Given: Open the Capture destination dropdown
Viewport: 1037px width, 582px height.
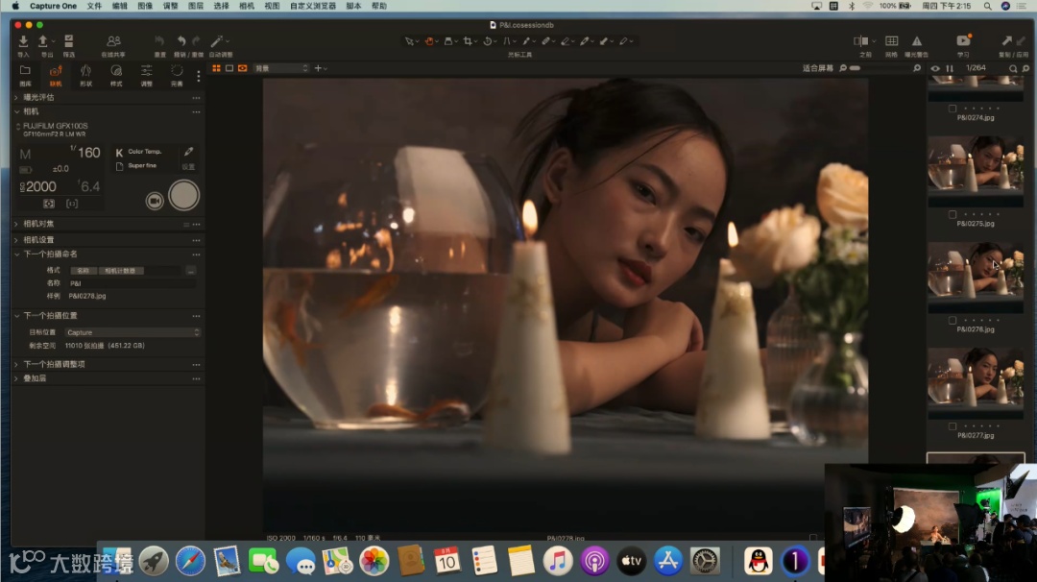Looking at the screenshot, I should (x=133, y=332).
